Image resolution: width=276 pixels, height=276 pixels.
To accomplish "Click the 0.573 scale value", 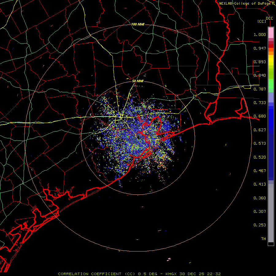I will pyautogui.click(x=260, y=144).
